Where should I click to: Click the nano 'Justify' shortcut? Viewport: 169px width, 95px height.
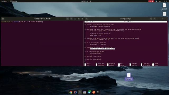coord(133,65)
